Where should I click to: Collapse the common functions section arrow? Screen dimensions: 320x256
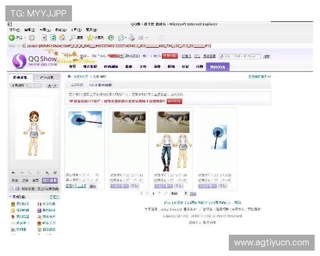10,197
